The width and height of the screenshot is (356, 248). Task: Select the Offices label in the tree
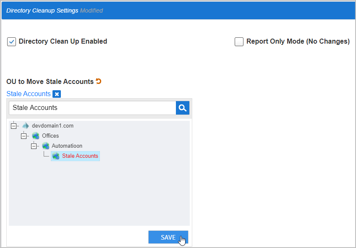click(x=50, y=136)
